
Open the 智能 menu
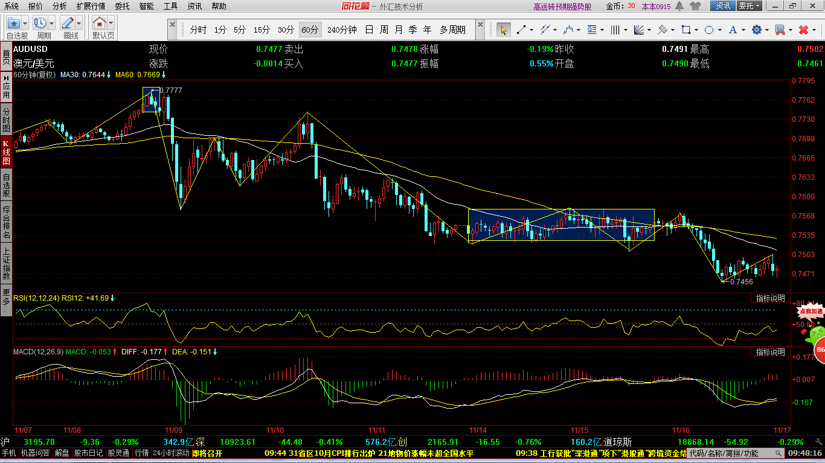click(146, 6)
